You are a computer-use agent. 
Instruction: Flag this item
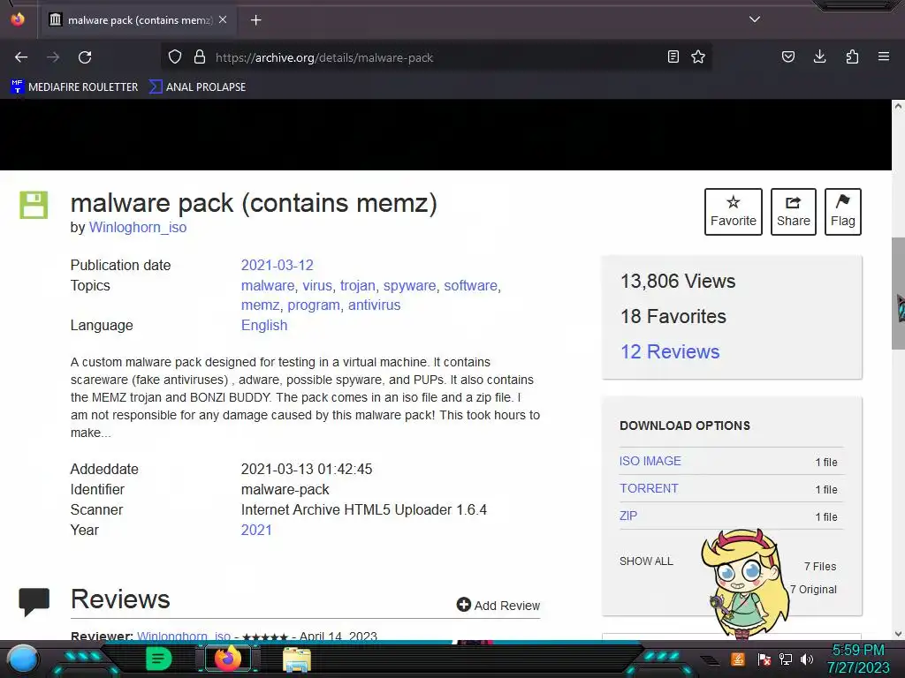842,212
